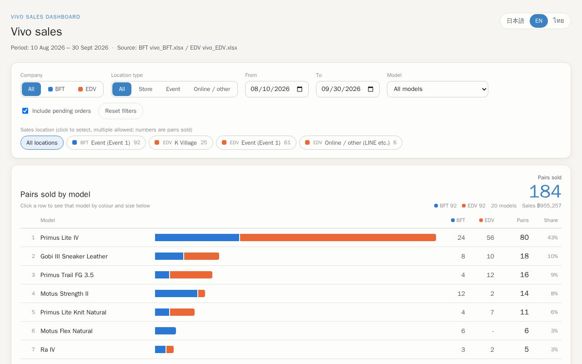
Task: Select BFT Event (Event 1) location chip
Action: coord(106,143)
